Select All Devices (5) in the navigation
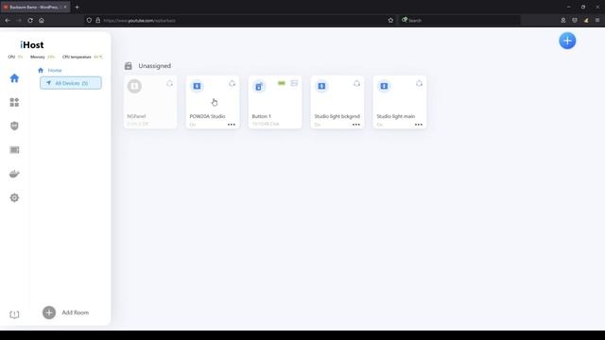Screen dimensions: 605x340 point(71,83)
